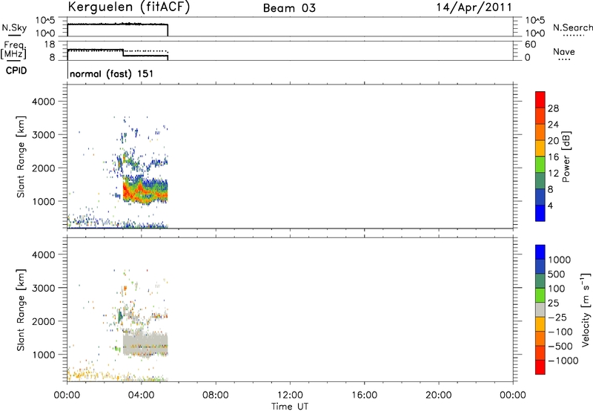Click the 12:00 time axis label

tap(290, 395)
